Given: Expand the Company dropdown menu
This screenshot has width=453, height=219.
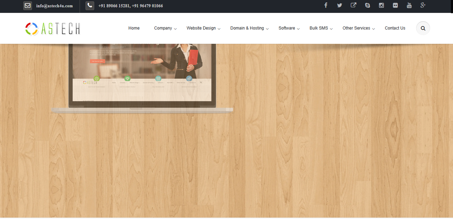Looking at the screenshot, I should (x=165, y=28).
